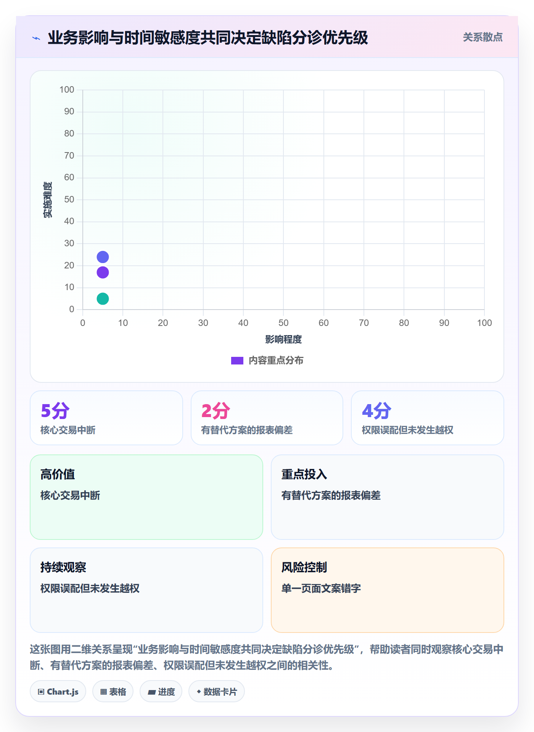This screenshot has height=732, width=534.
Task: Click the x-axis tick label 50
Action: pyautogui.click(x=283, y=323)
